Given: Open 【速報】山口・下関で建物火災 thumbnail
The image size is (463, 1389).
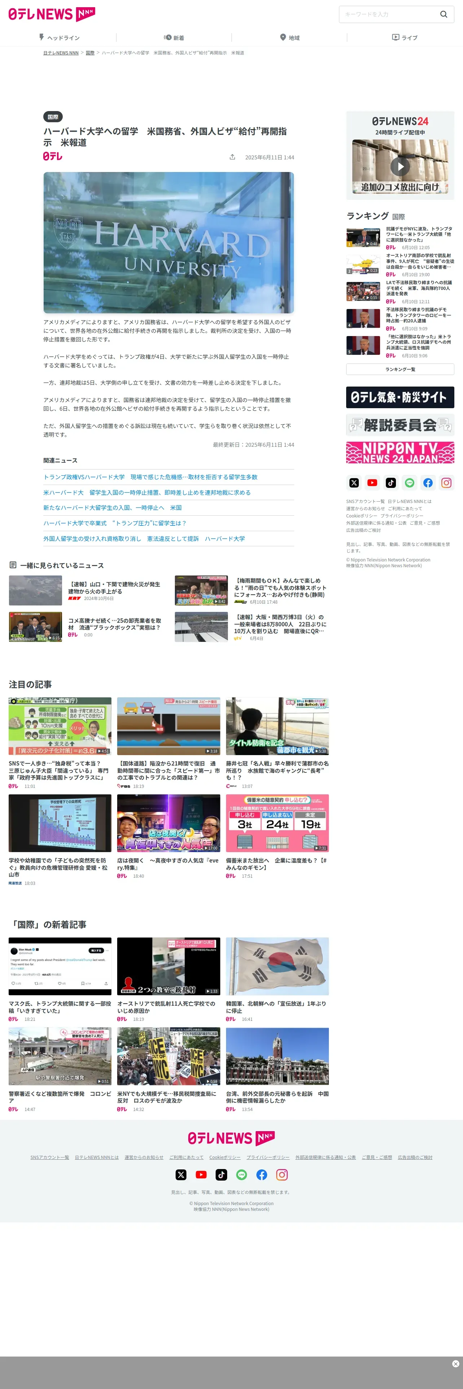Looking at the screenshot, I should pyautogui.click(x=35, y=590).
